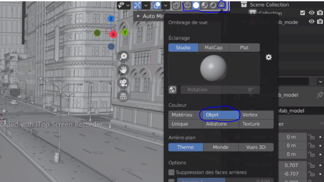Hide Collection with its eye icon

coord(312,13)
